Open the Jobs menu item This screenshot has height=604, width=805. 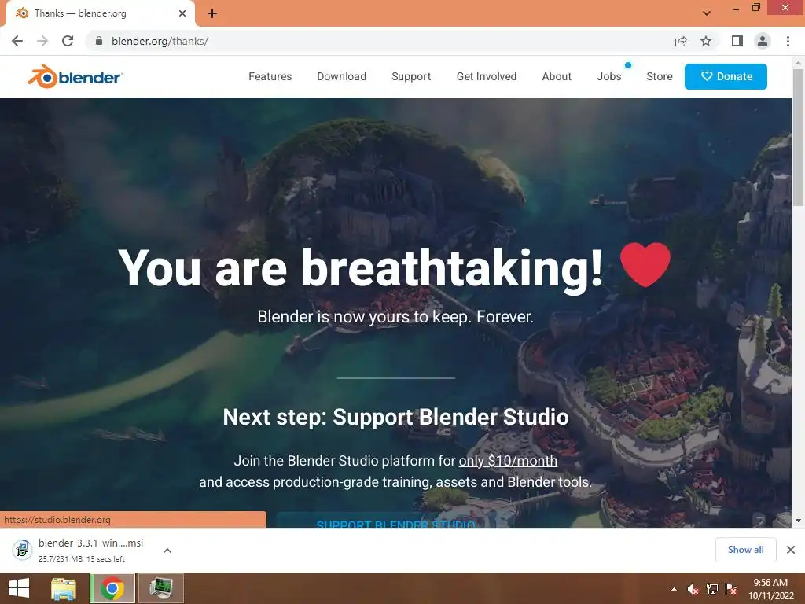click(x=609, y=76)
